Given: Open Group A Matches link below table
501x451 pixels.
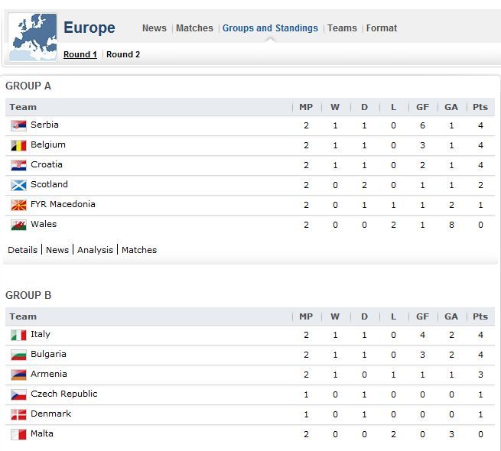Looking at the screenshot, I should click(x=139, y=250).
